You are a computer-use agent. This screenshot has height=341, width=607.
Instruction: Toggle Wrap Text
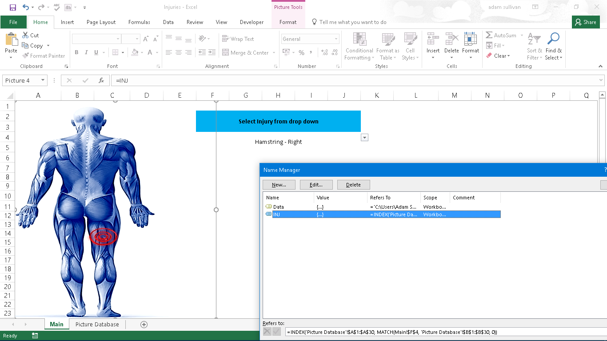click(238, 39)
